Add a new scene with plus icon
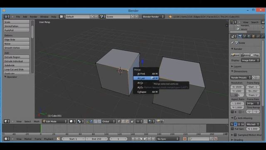 [x=133, y=17]
